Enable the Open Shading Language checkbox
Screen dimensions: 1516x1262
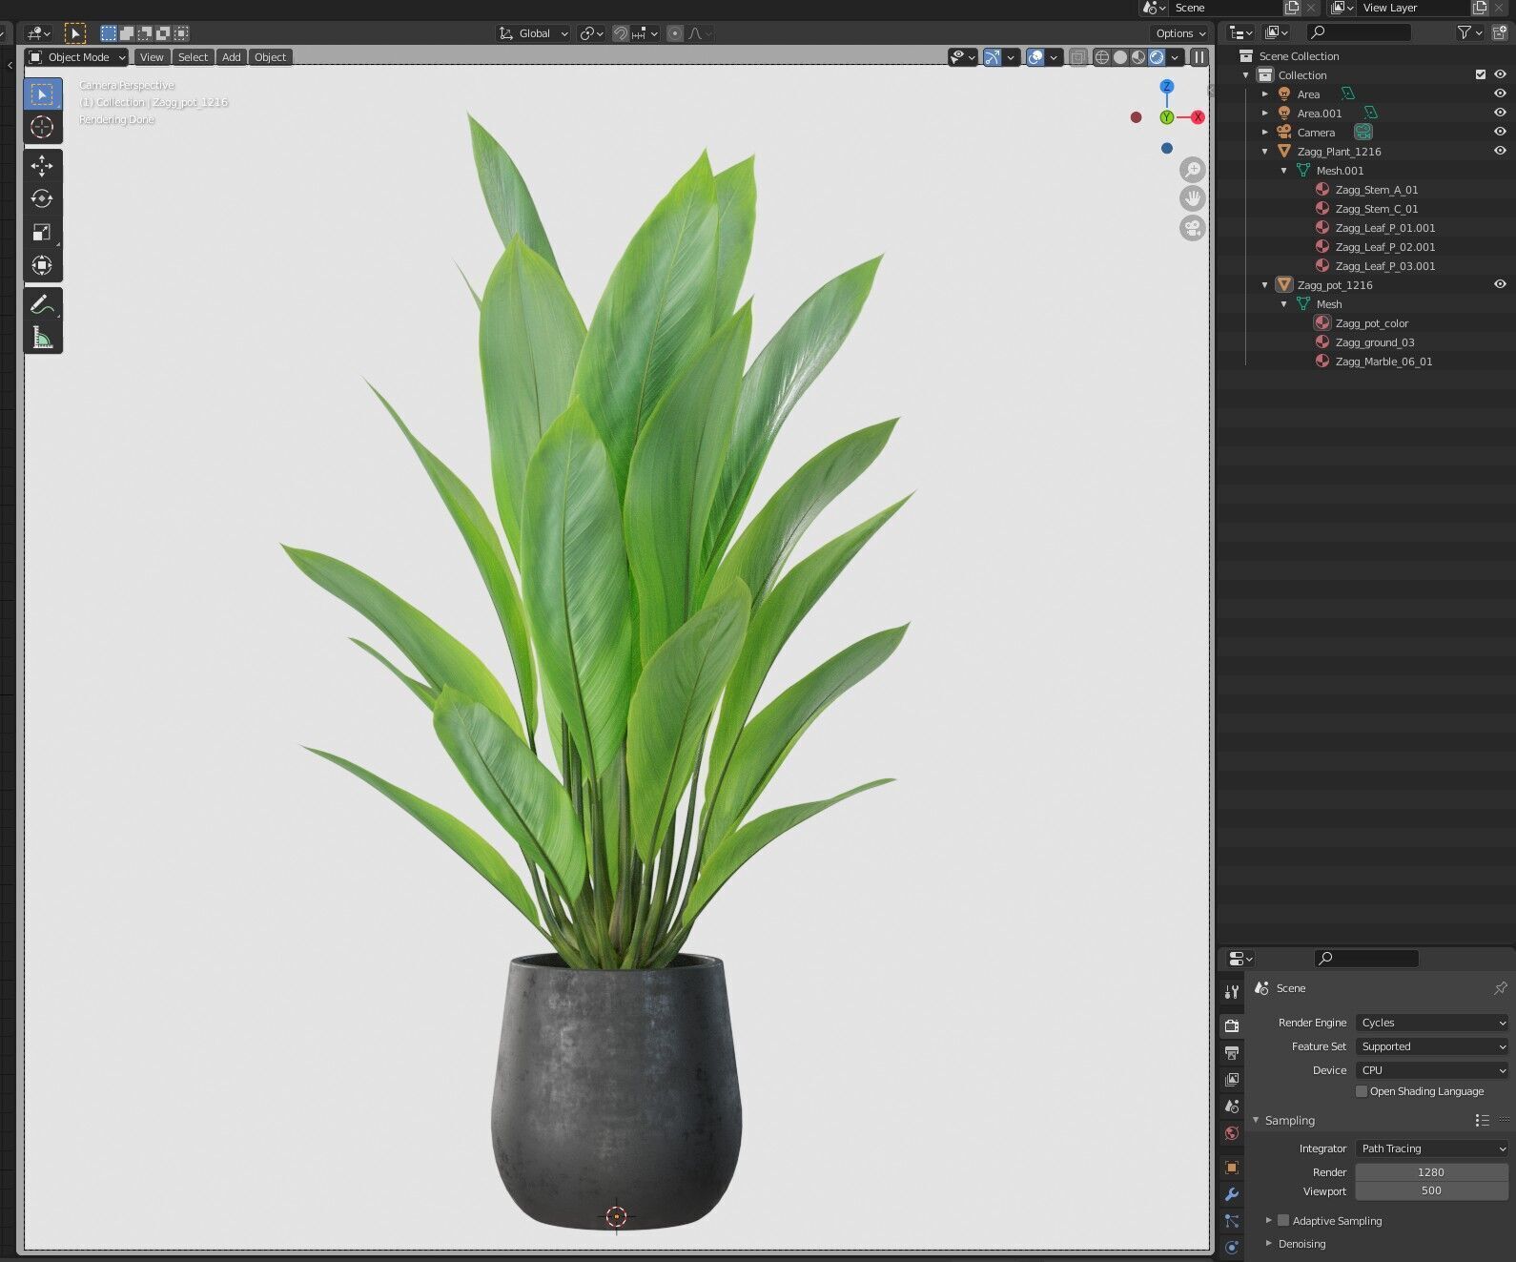point(1362,1091)
